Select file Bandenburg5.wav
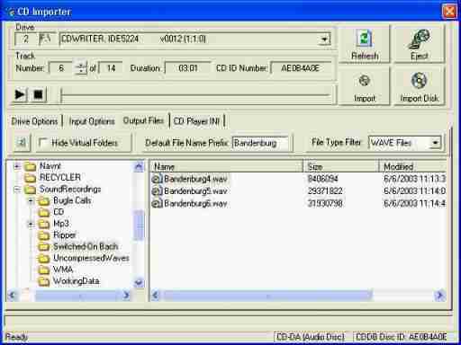 pos(195,191)
